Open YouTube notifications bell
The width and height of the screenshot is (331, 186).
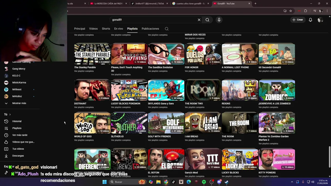[310, 20]
